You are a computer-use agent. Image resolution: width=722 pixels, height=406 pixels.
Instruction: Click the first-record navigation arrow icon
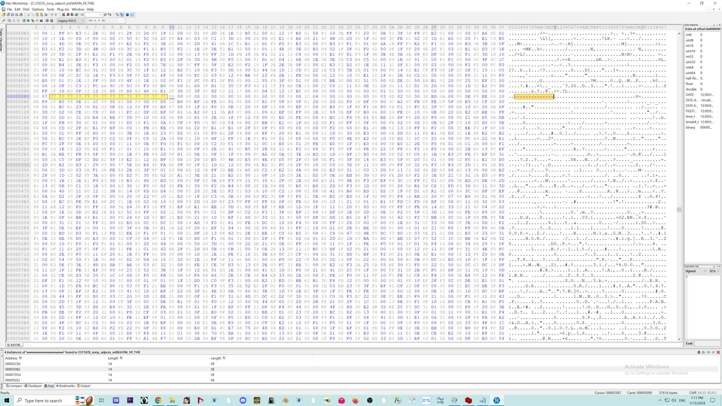pyautogui.click(x=90, y=20)
